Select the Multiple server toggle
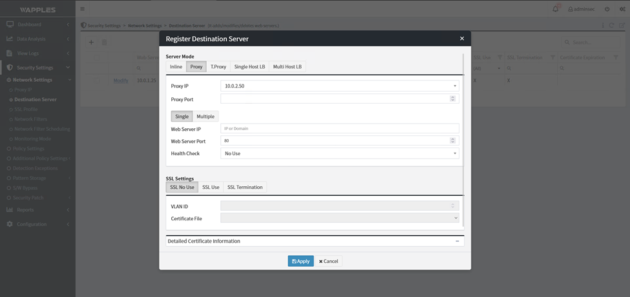Image resolution: width=630 pixels, height=297 pixels. coord(205,117)
